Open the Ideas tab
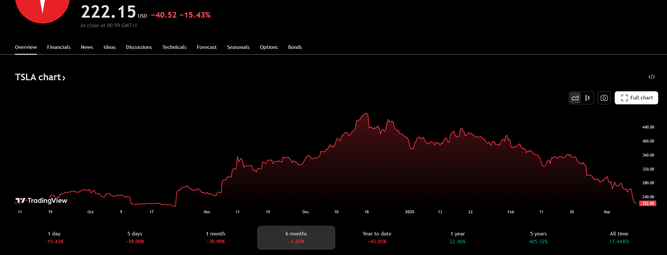Screen dimensions: 667x255 [109, 47]
